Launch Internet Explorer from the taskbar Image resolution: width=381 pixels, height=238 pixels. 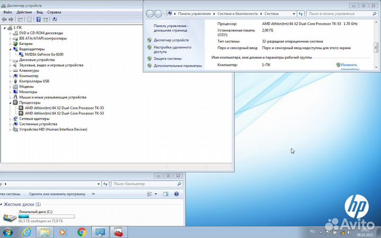[26, 232]
